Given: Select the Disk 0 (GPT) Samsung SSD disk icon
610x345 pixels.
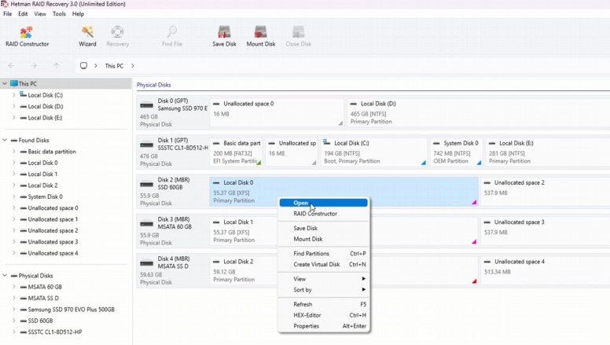Looking at the screenshot, I should (x=147, y=105).
